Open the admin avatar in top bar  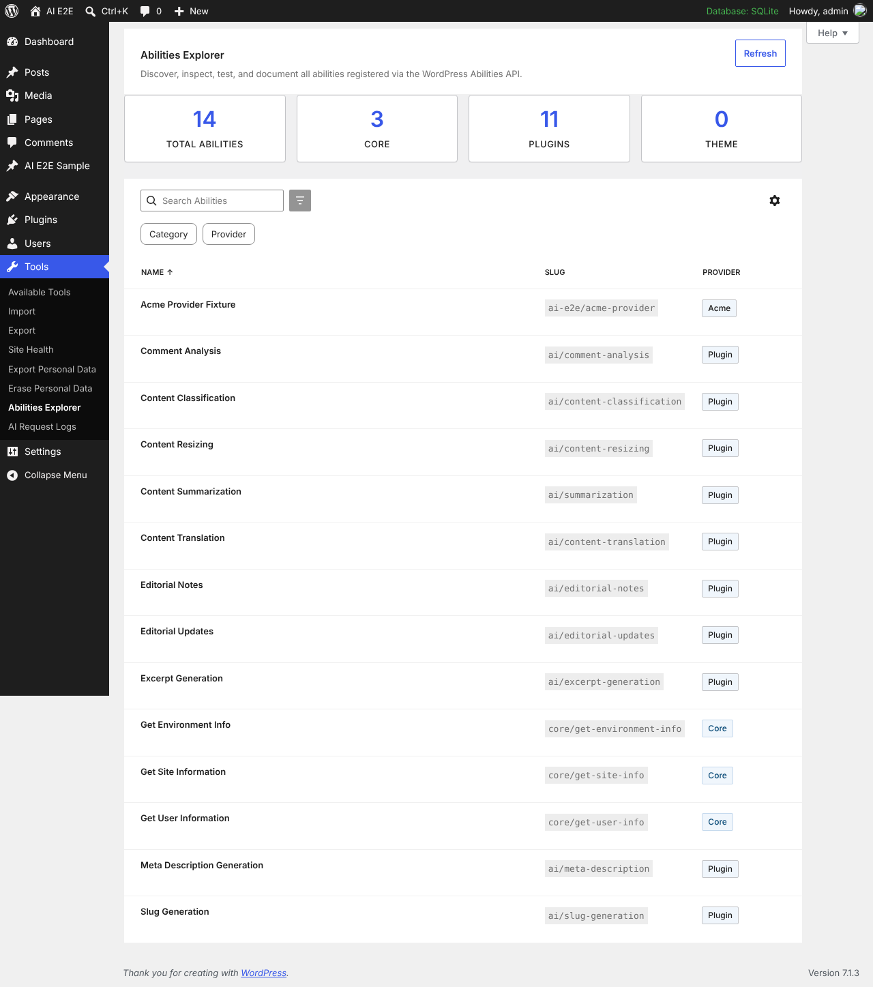[860, 11]
